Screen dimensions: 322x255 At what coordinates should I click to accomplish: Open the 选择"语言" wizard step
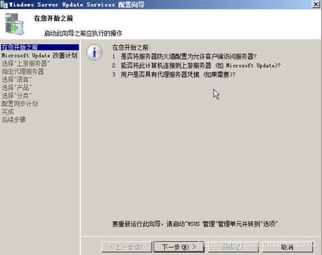tap(17, 80)
